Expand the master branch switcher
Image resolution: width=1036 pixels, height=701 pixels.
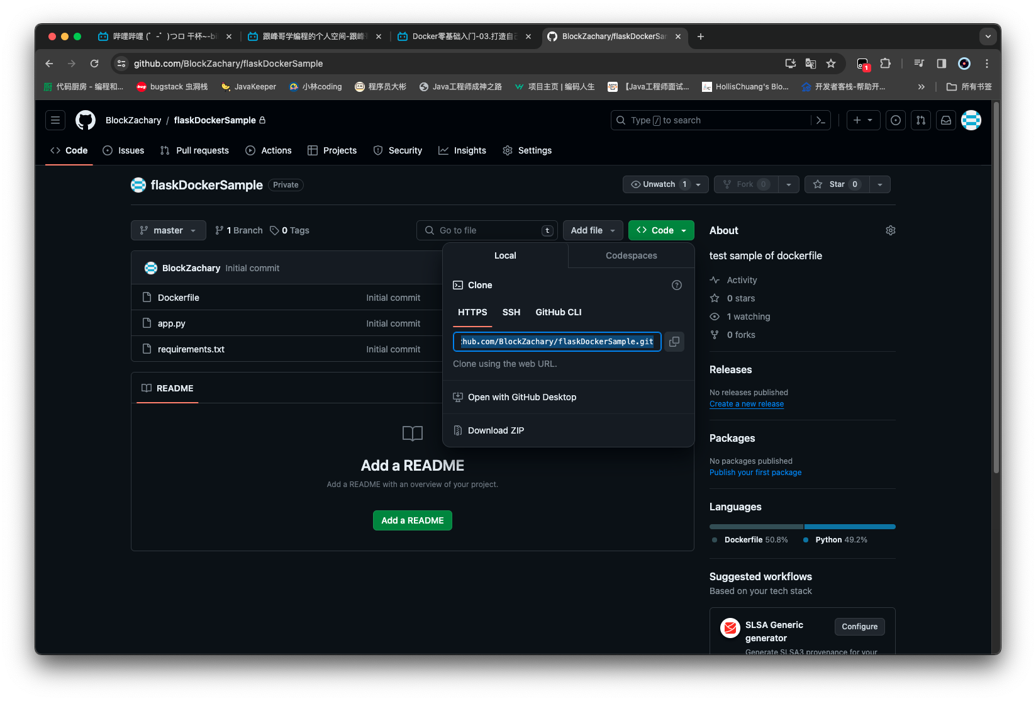tap(169, 230)
